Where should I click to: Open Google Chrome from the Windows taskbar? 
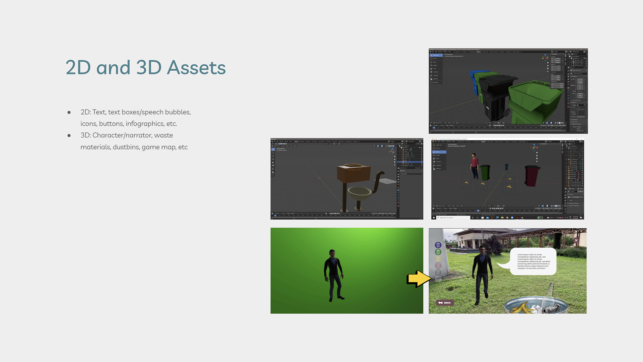(x=507, y=218)
